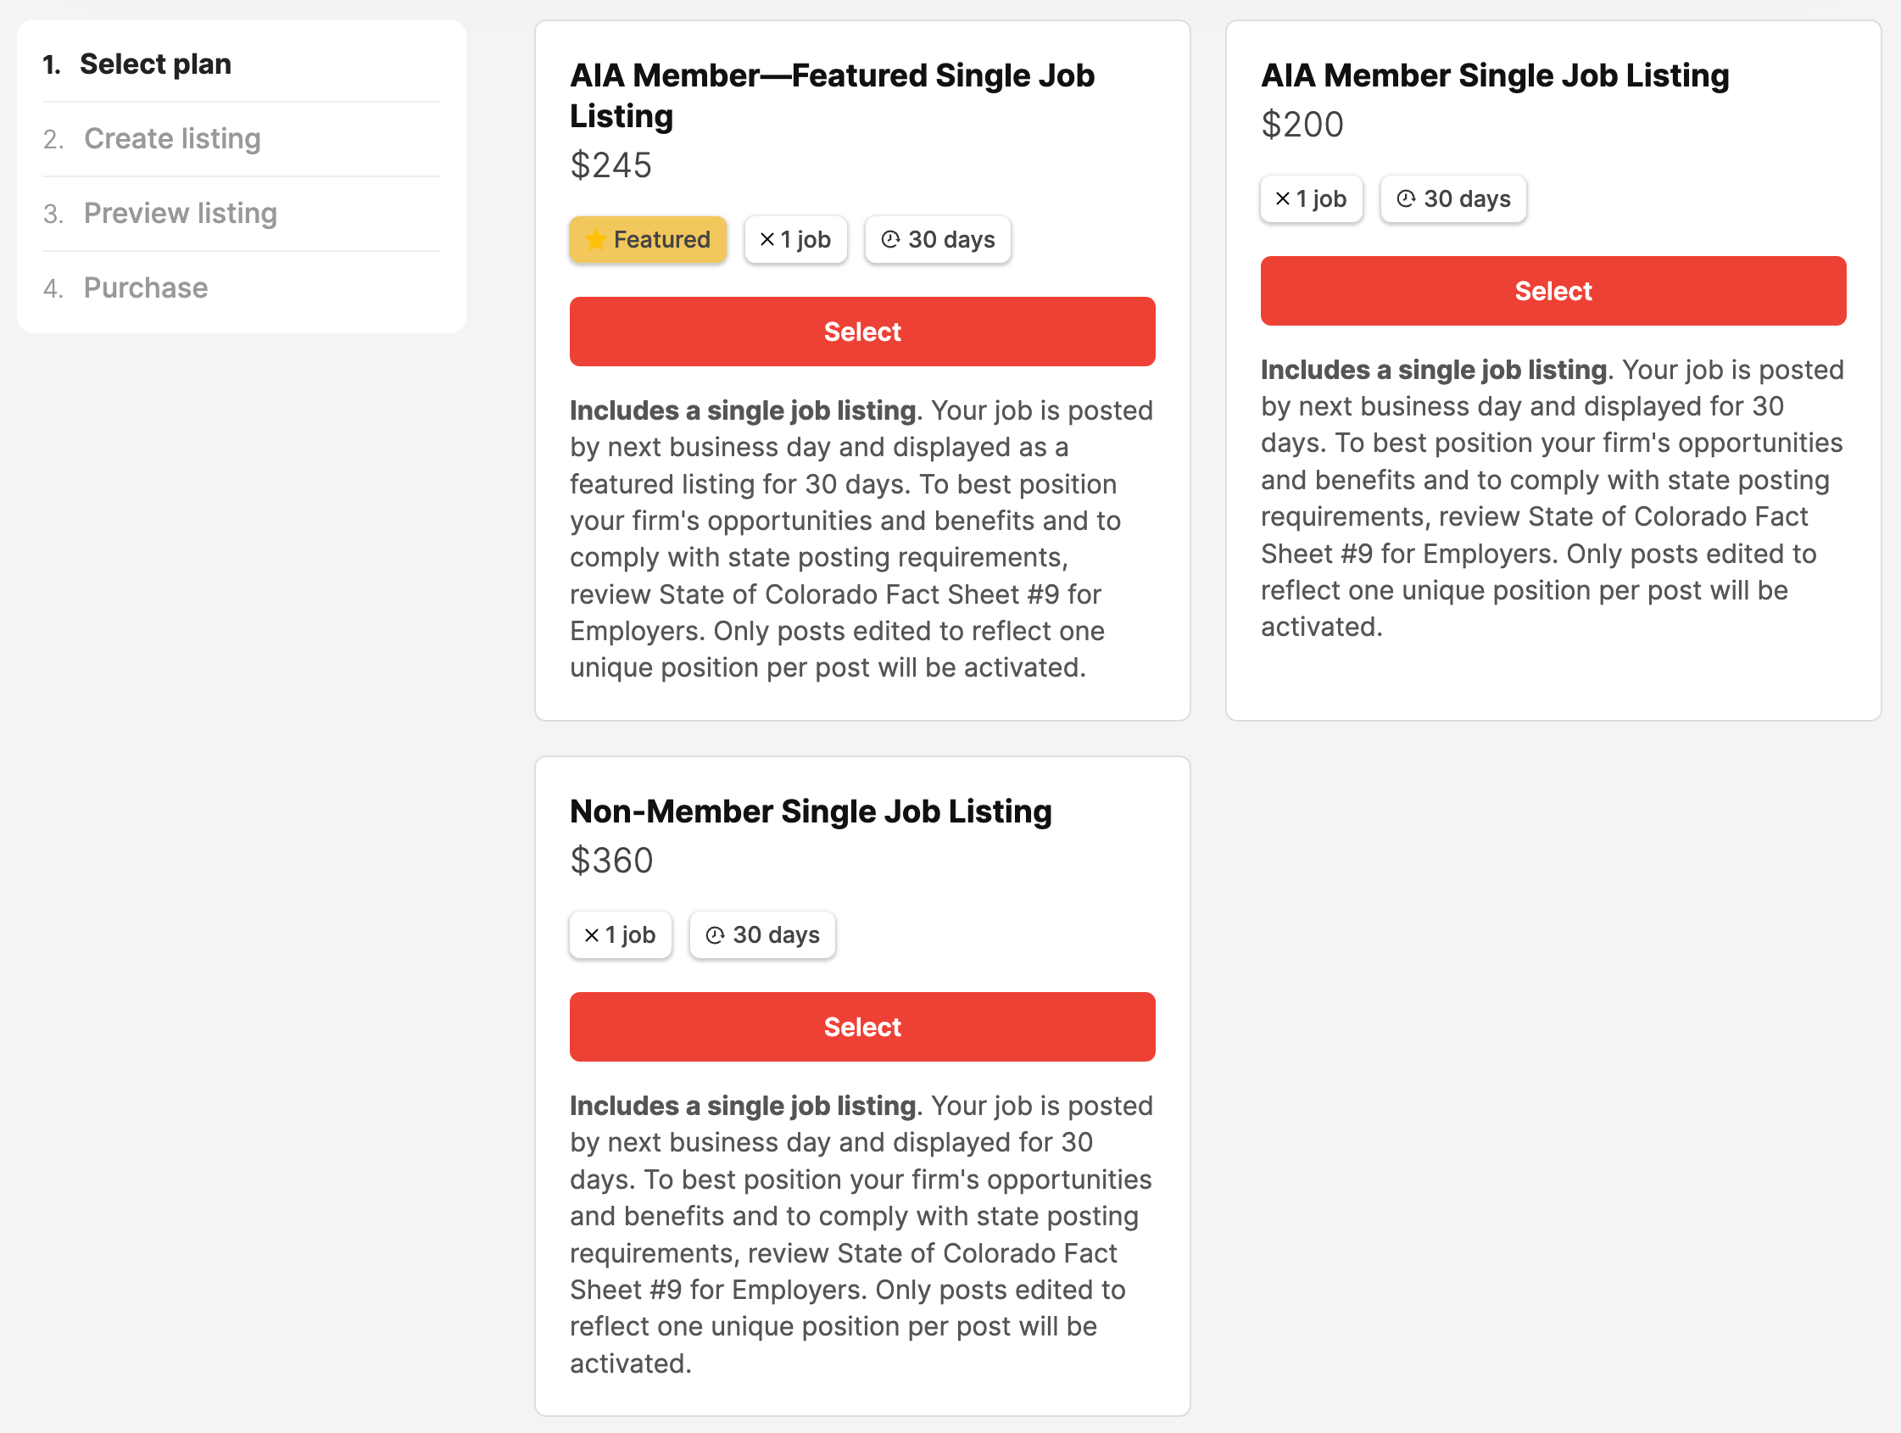The height and width of the screenshot is (1433, 1901).
Task: Jump to the Purchase step
Action: [145, 288]
